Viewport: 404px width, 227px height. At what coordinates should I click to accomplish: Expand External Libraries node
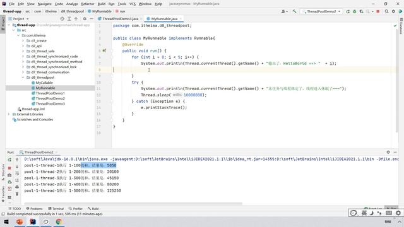coord(9,114)
